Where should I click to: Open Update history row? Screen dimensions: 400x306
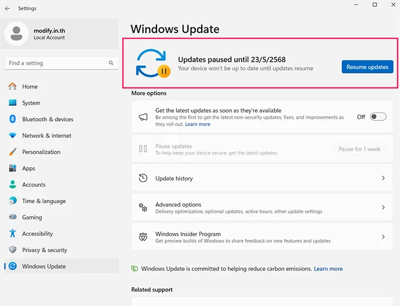(x=262, y=178)
